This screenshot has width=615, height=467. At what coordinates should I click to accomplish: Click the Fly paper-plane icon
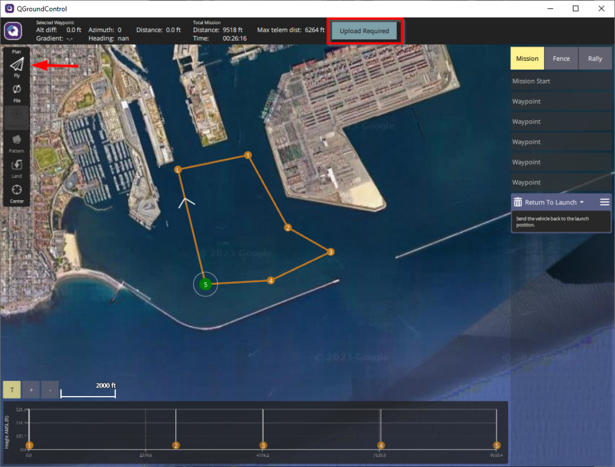point(17,64)
